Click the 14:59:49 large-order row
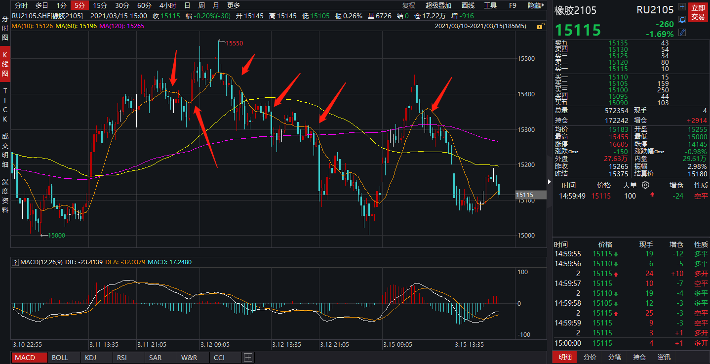710x364 pixels. tap(631, 196)
